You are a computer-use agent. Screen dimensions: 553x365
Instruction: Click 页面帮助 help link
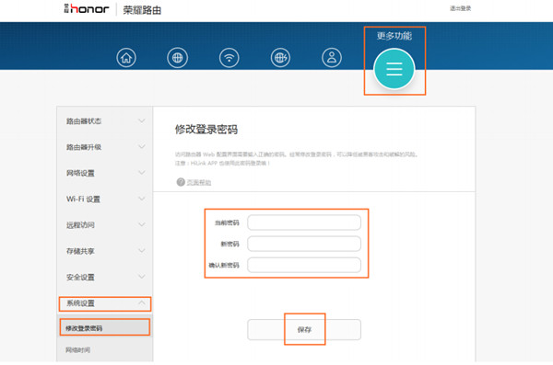click(198, 182)
